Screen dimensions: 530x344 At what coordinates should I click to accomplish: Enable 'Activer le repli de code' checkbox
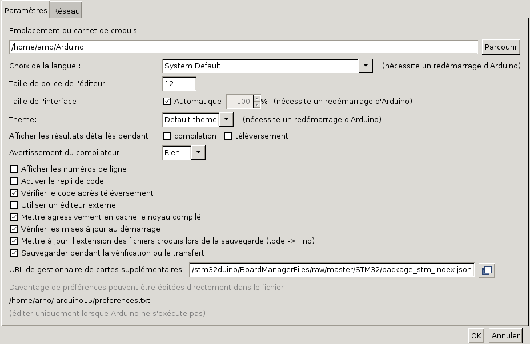click(14, 181)
